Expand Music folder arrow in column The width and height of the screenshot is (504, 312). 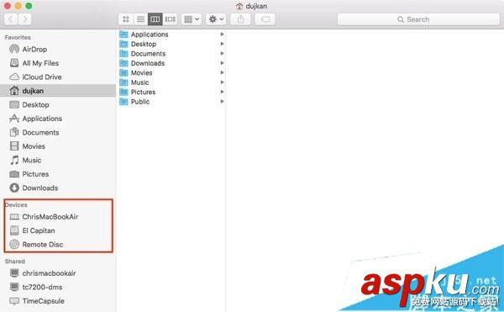[222, 82]
